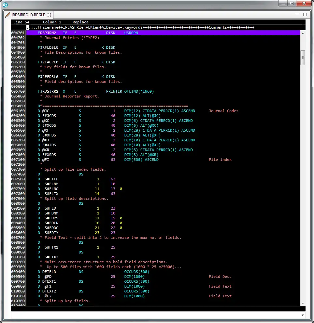This screenshot has height=323, width=314.
Task: Click the S#FLNO subfield name
Action: click(51, 189)
